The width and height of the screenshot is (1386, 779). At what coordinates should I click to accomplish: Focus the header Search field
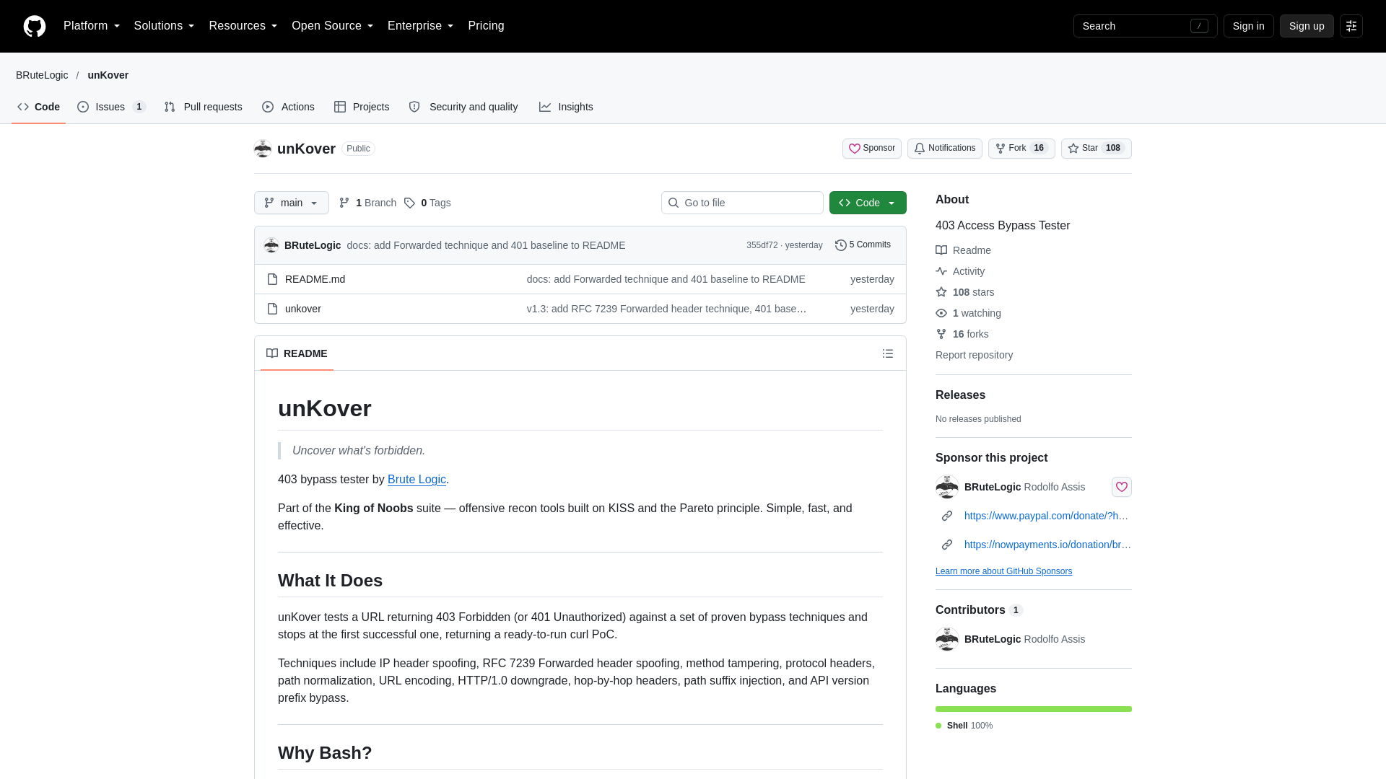[1145, 26]
